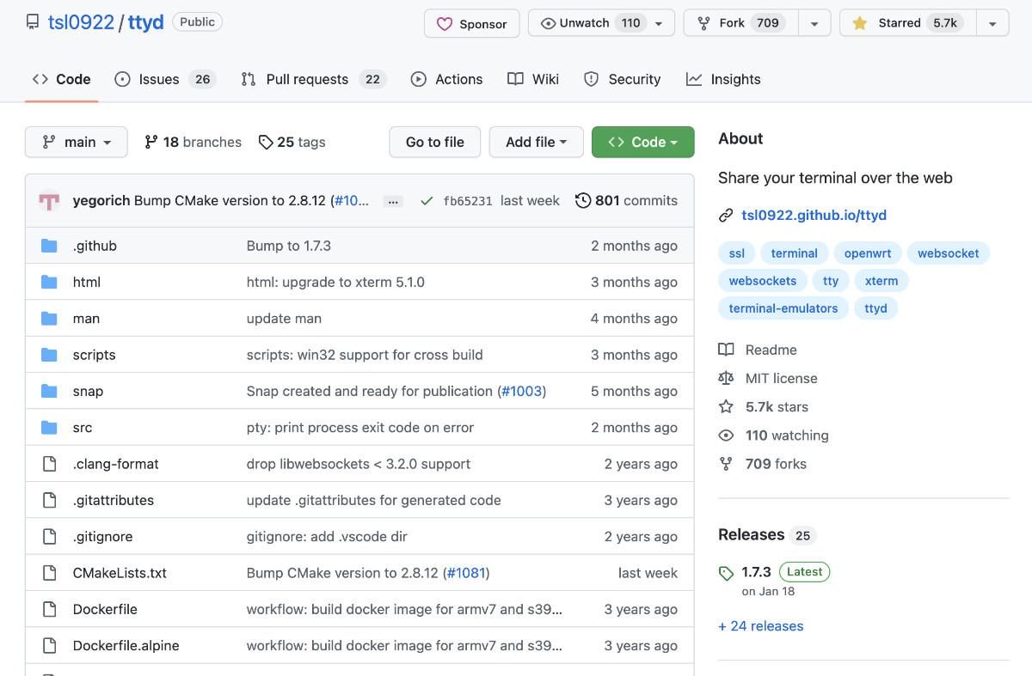
Task: Open the green Code dropdown
Action: coord(642,143)
